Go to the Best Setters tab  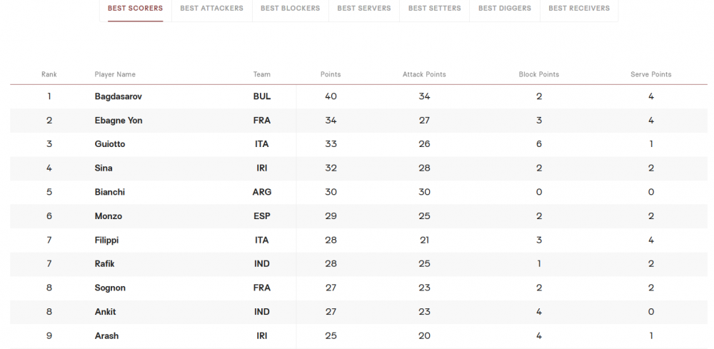[434, 8]
